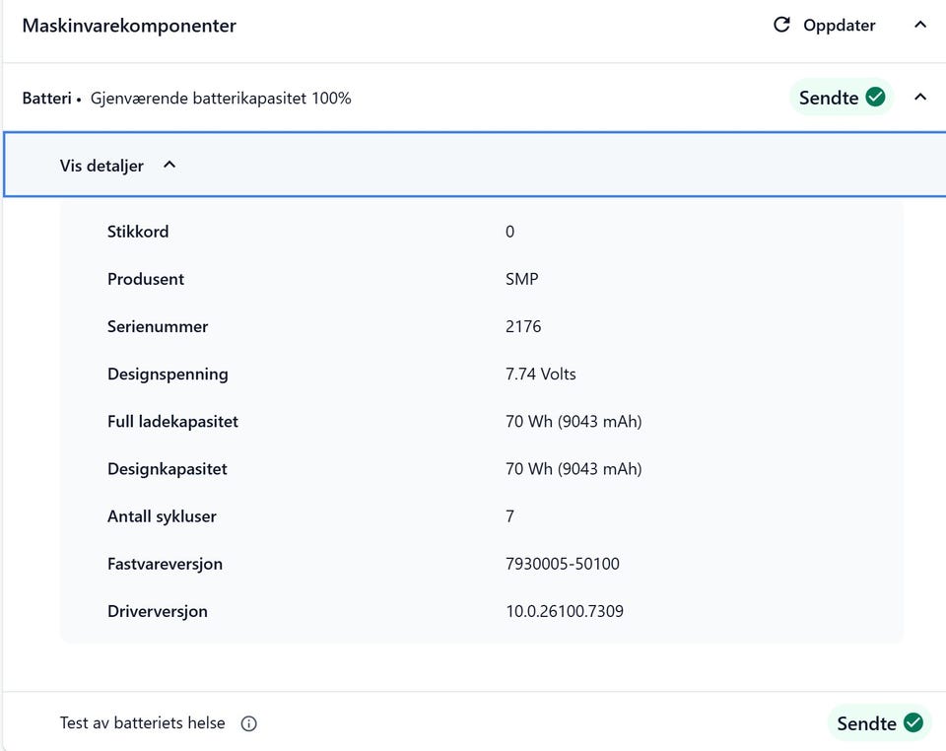946x751 pixels.
Task: Click the bold Batteri label
Action: click(46, 99)
